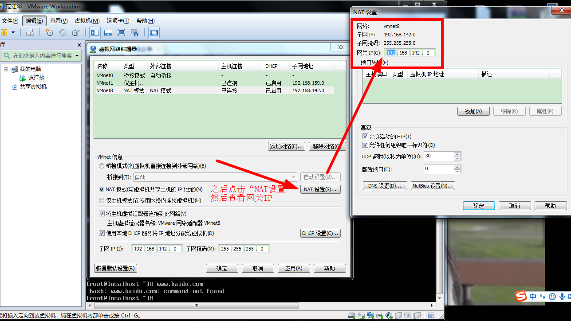Screen dimensions: 571x321
Task: Select the 仅主机模式 radio button
Action: pos(102,200)
